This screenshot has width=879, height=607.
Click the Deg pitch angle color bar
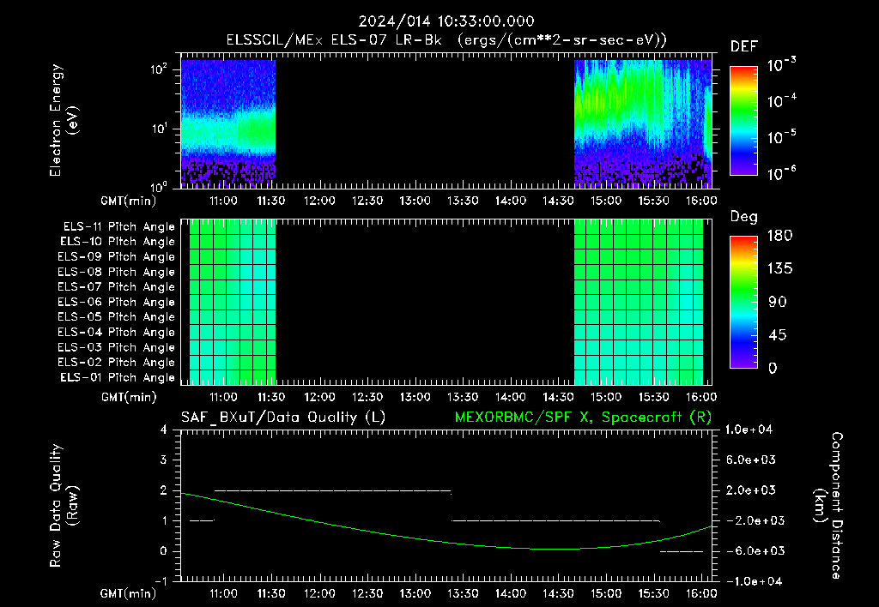coord(743,302)
